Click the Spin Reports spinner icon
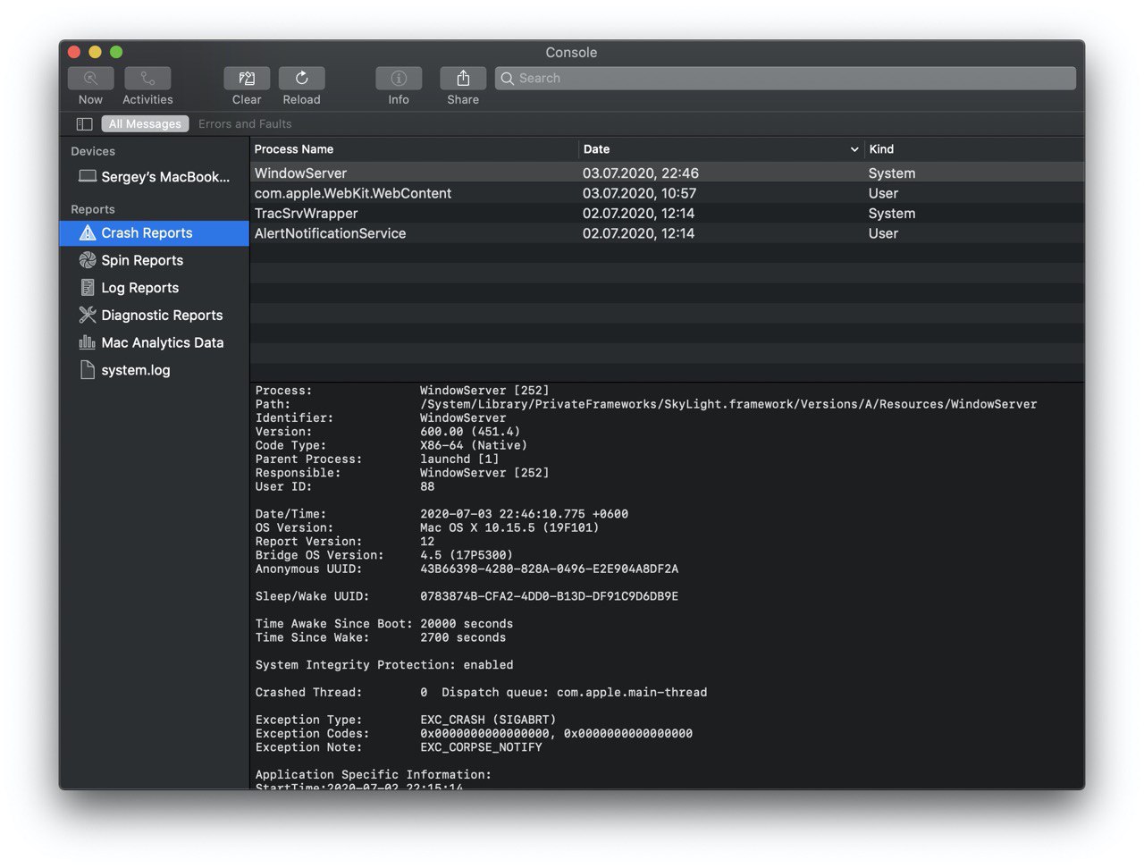 pos(88,260)
